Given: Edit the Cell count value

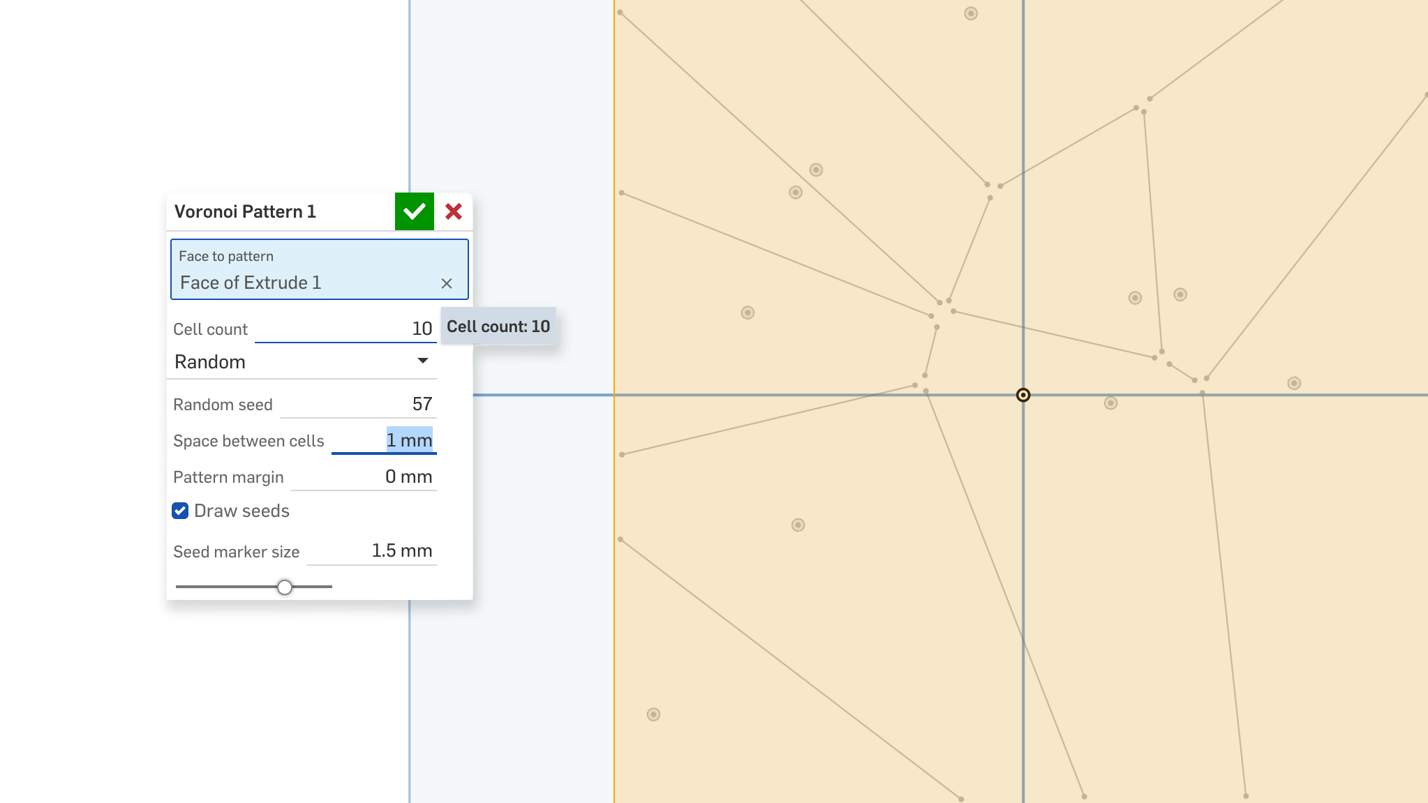Looking at the screenshot, I should tap(345, 328).
